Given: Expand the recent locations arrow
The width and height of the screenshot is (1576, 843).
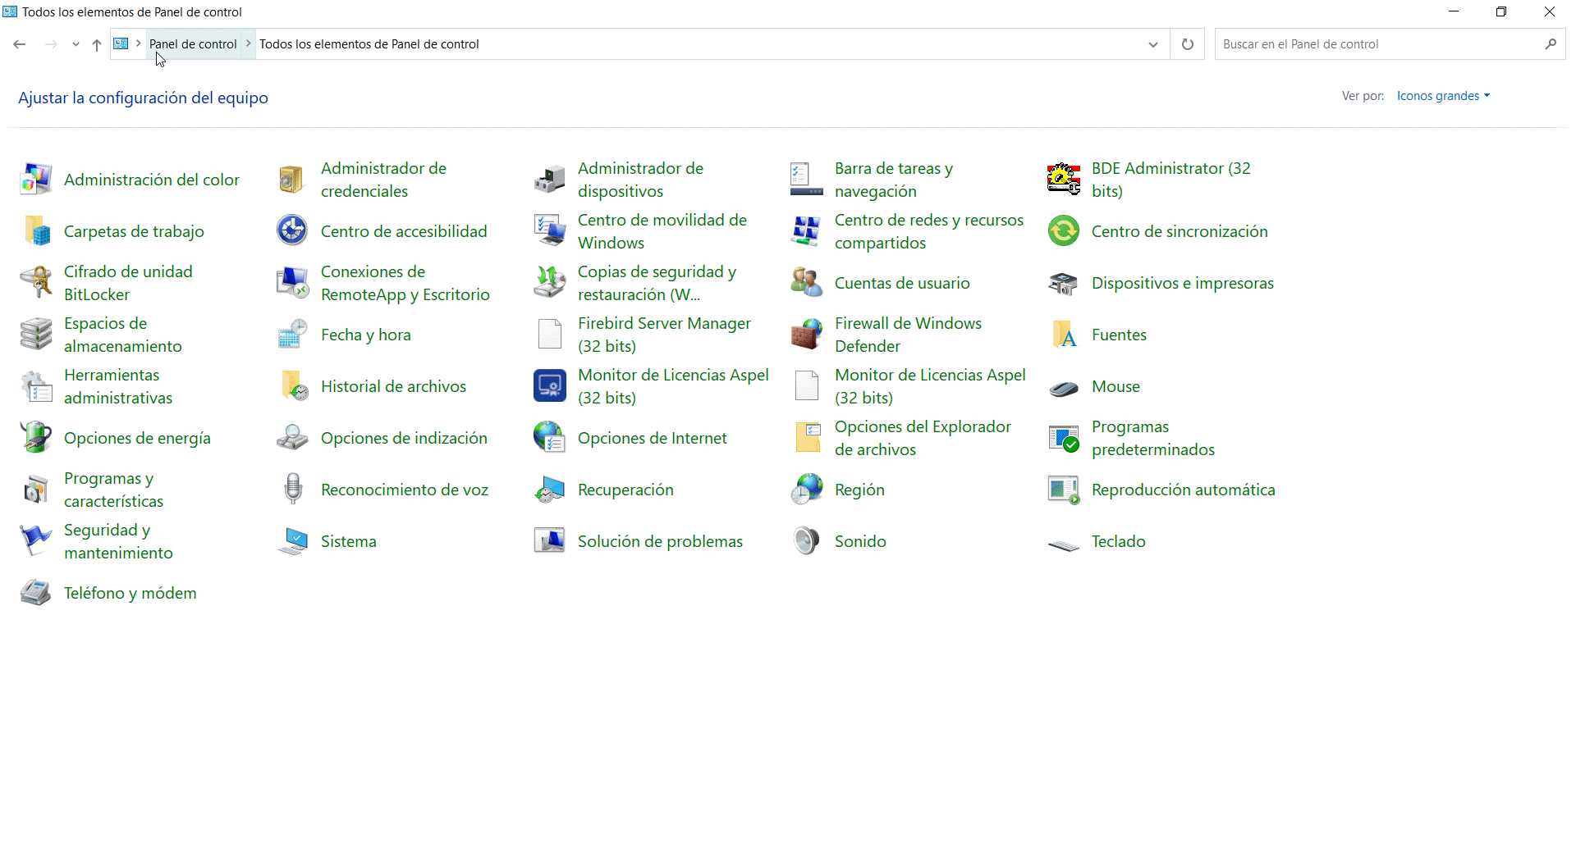Looking at the screenshot, I should 76,44.
